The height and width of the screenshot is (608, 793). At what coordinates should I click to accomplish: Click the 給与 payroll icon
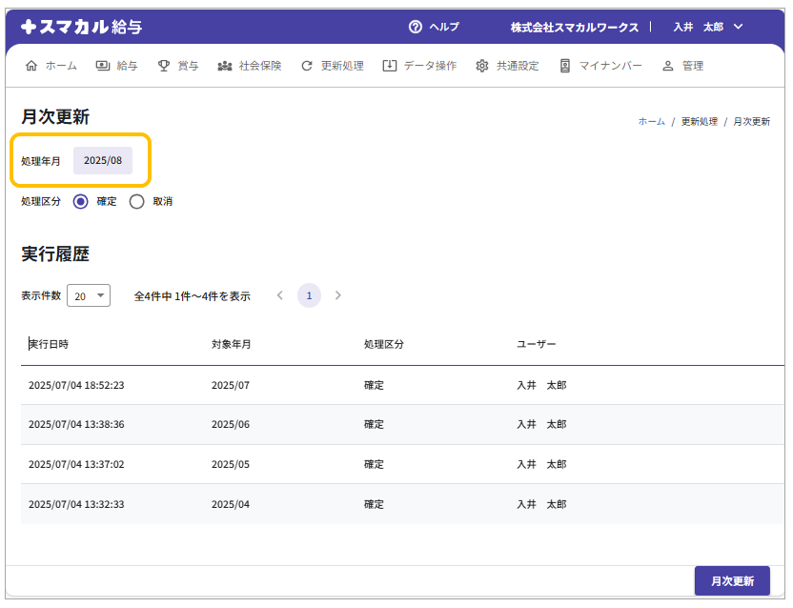pos(103,66)
